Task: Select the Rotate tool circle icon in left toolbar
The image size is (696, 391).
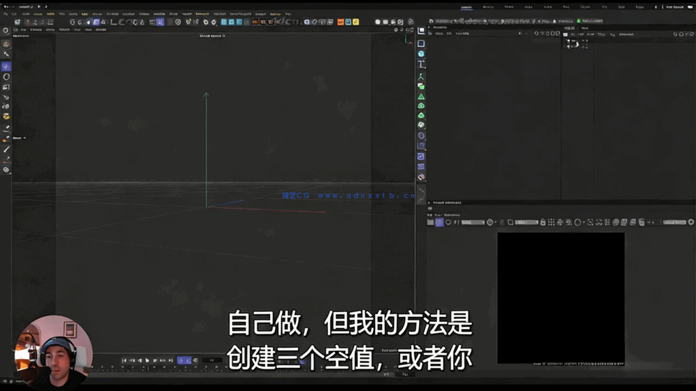Action: click(x=6, y=77)
